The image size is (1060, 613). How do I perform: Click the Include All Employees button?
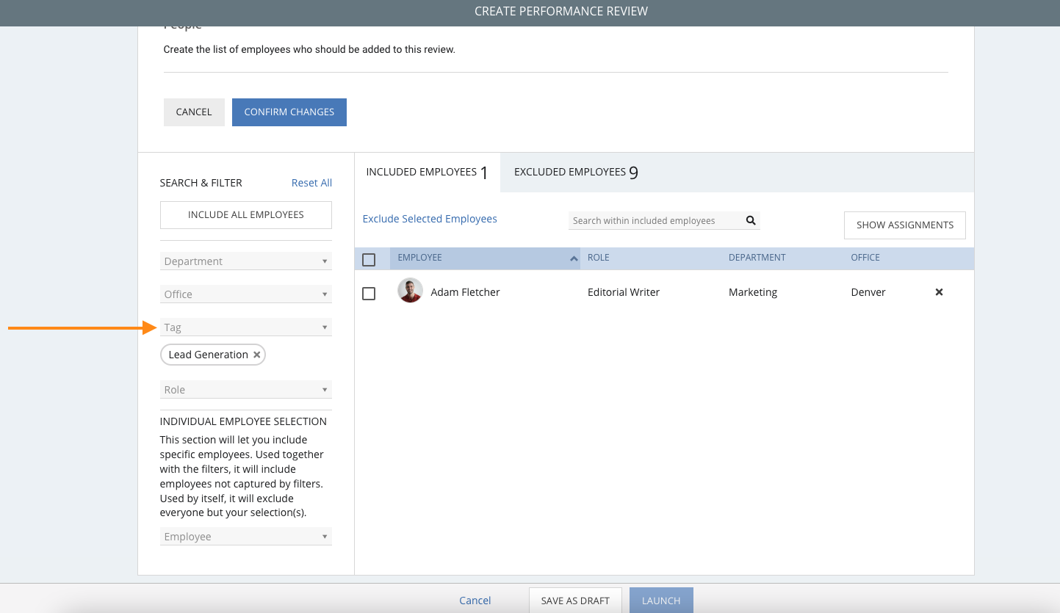(245, 215)
